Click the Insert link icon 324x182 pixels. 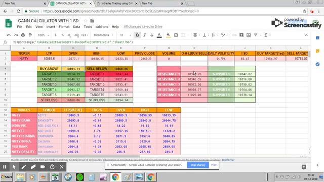(x=234, y=35)
